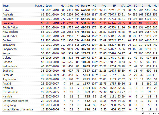Sort table by SR column
Viewport: 159px width, 115px height.
pos(123,5)
